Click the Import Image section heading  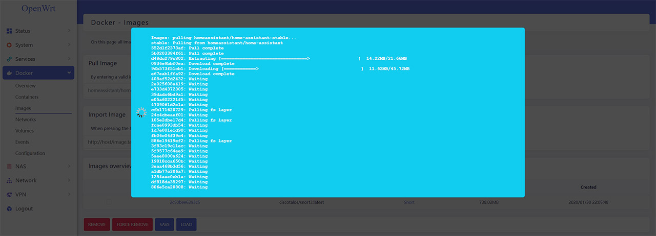tap(107, 115)
